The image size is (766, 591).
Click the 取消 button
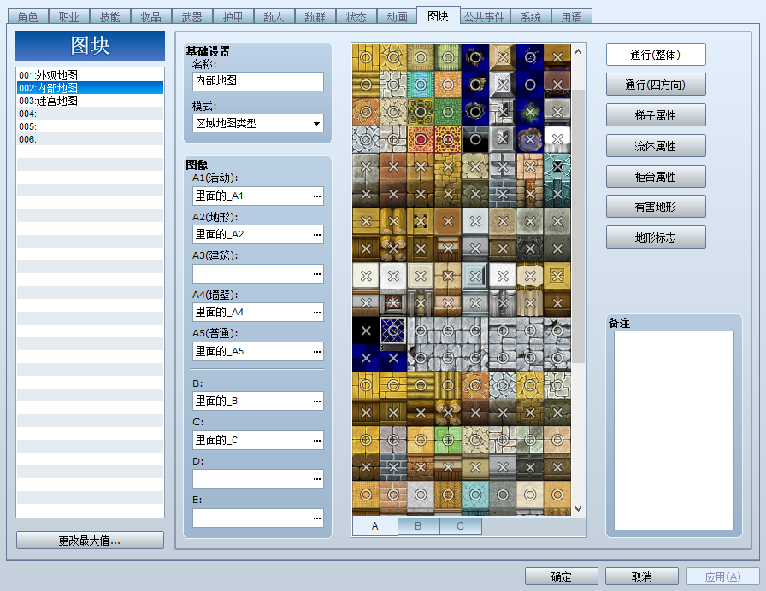641,576
